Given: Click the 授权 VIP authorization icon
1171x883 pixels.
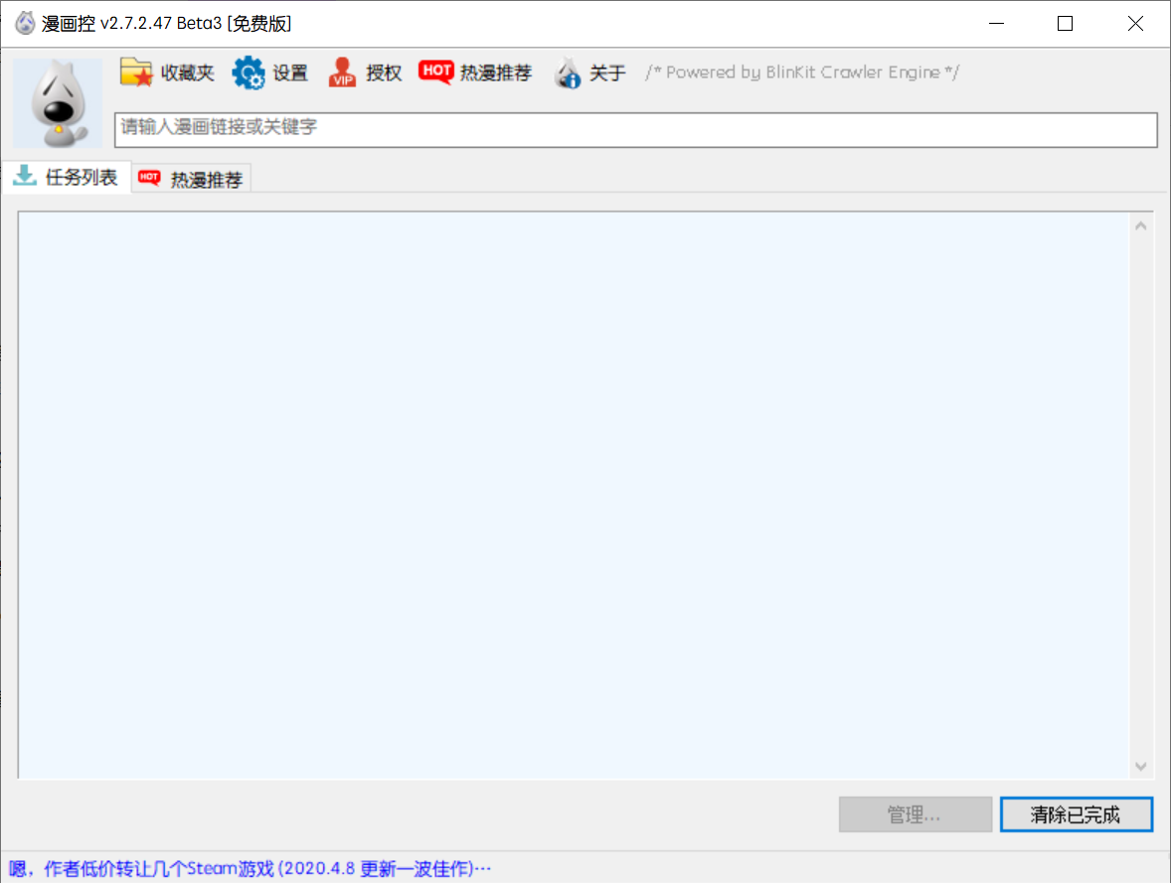Looking at the screenshot, I should [x=340, y=73].
